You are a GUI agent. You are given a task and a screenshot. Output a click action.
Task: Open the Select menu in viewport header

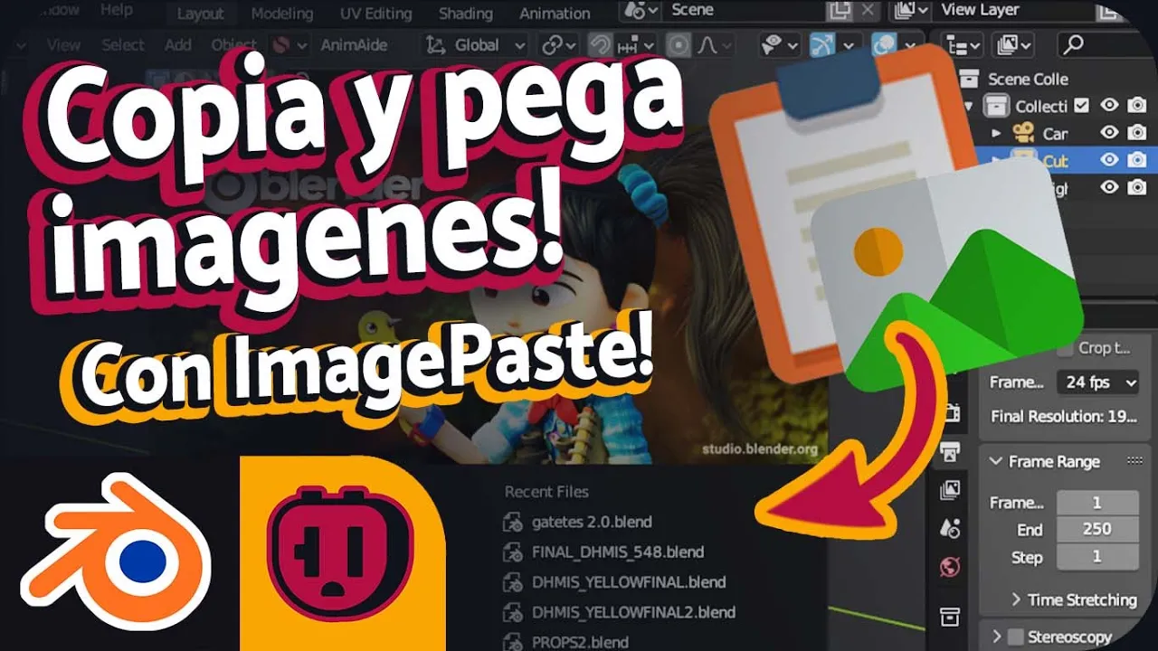tap(123, 44)
